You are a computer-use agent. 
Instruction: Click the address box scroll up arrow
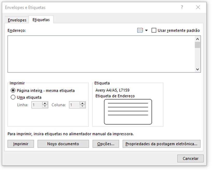point(197,39)
